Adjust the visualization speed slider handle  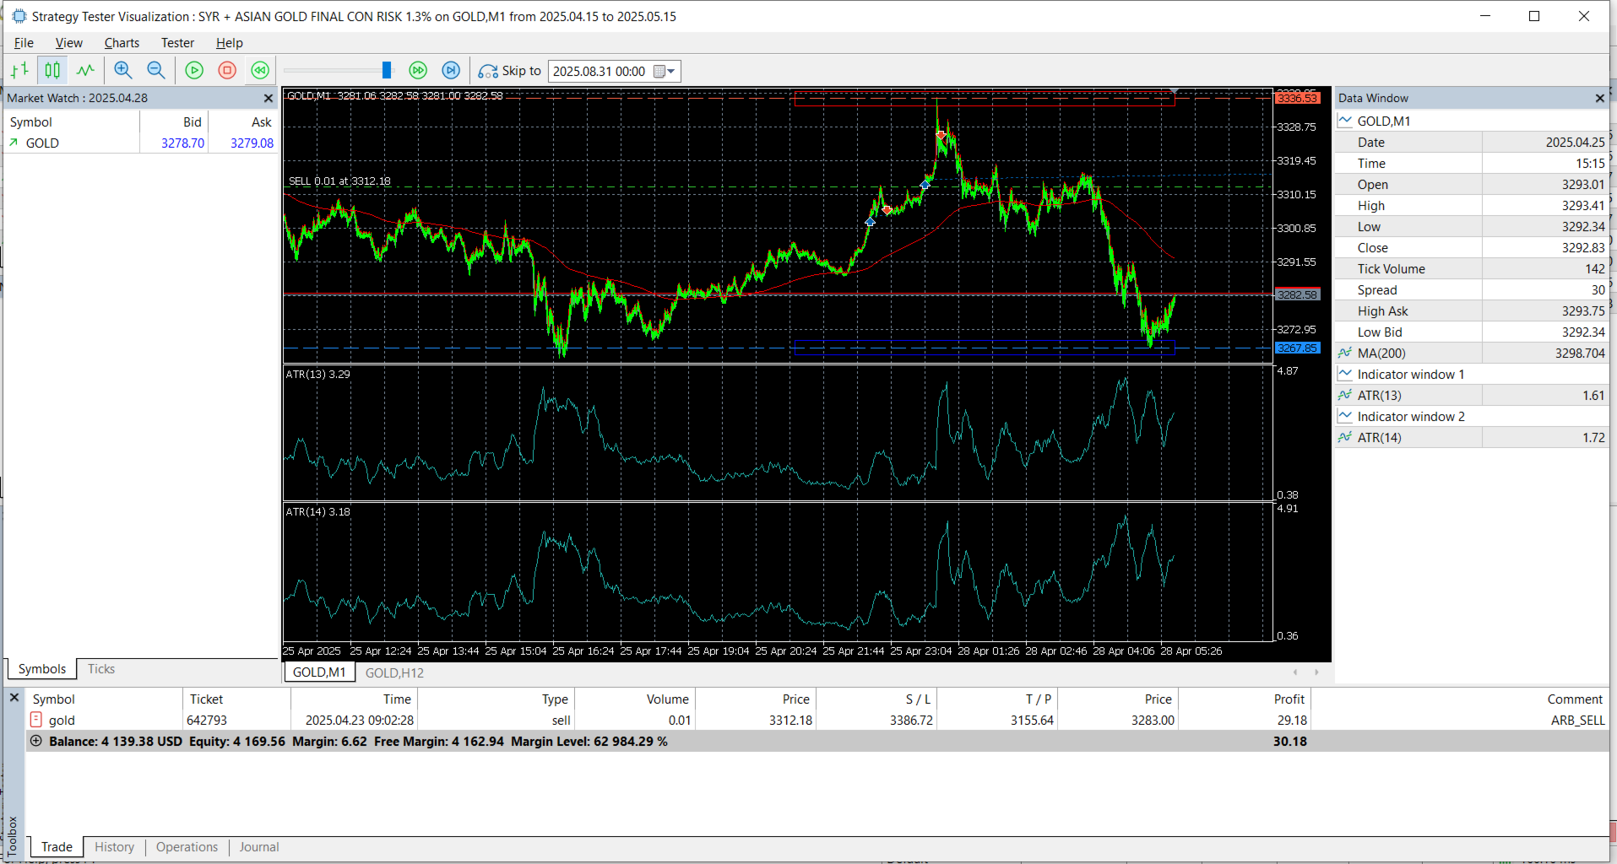pyautogui.click(x=387, y=70)
